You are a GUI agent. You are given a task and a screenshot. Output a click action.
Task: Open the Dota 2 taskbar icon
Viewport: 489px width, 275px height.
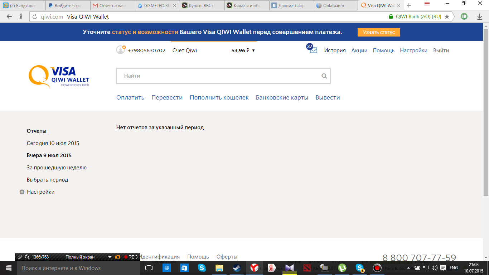tap(307, 268)
